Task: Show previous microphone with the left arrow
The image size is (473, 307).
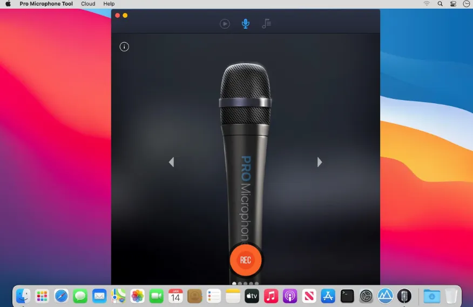Action: [171, 162]
